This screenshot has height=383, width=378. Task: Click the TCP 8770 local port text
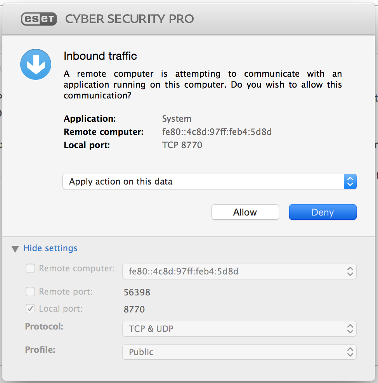tap(182, 145)
